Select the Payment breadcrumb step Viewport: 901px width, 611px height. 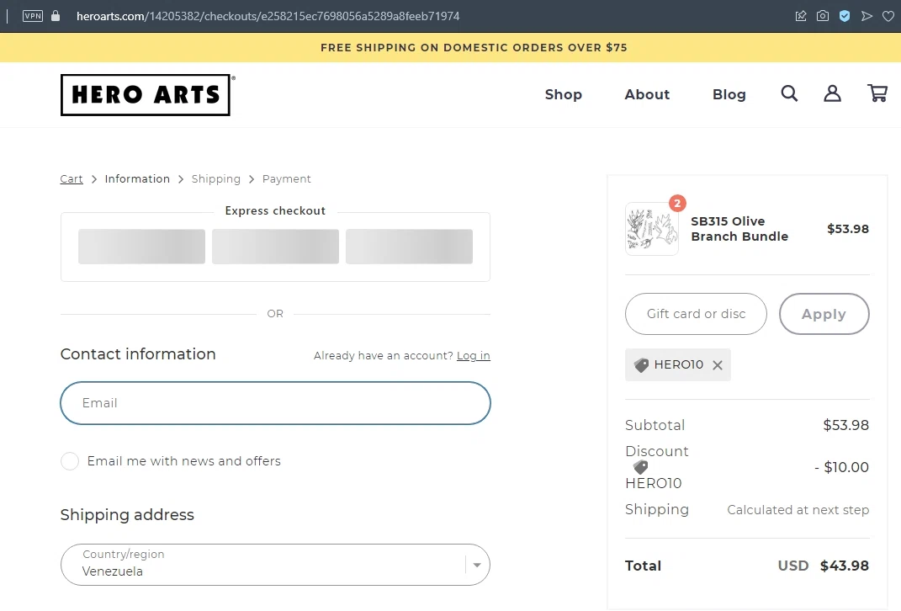286,178
